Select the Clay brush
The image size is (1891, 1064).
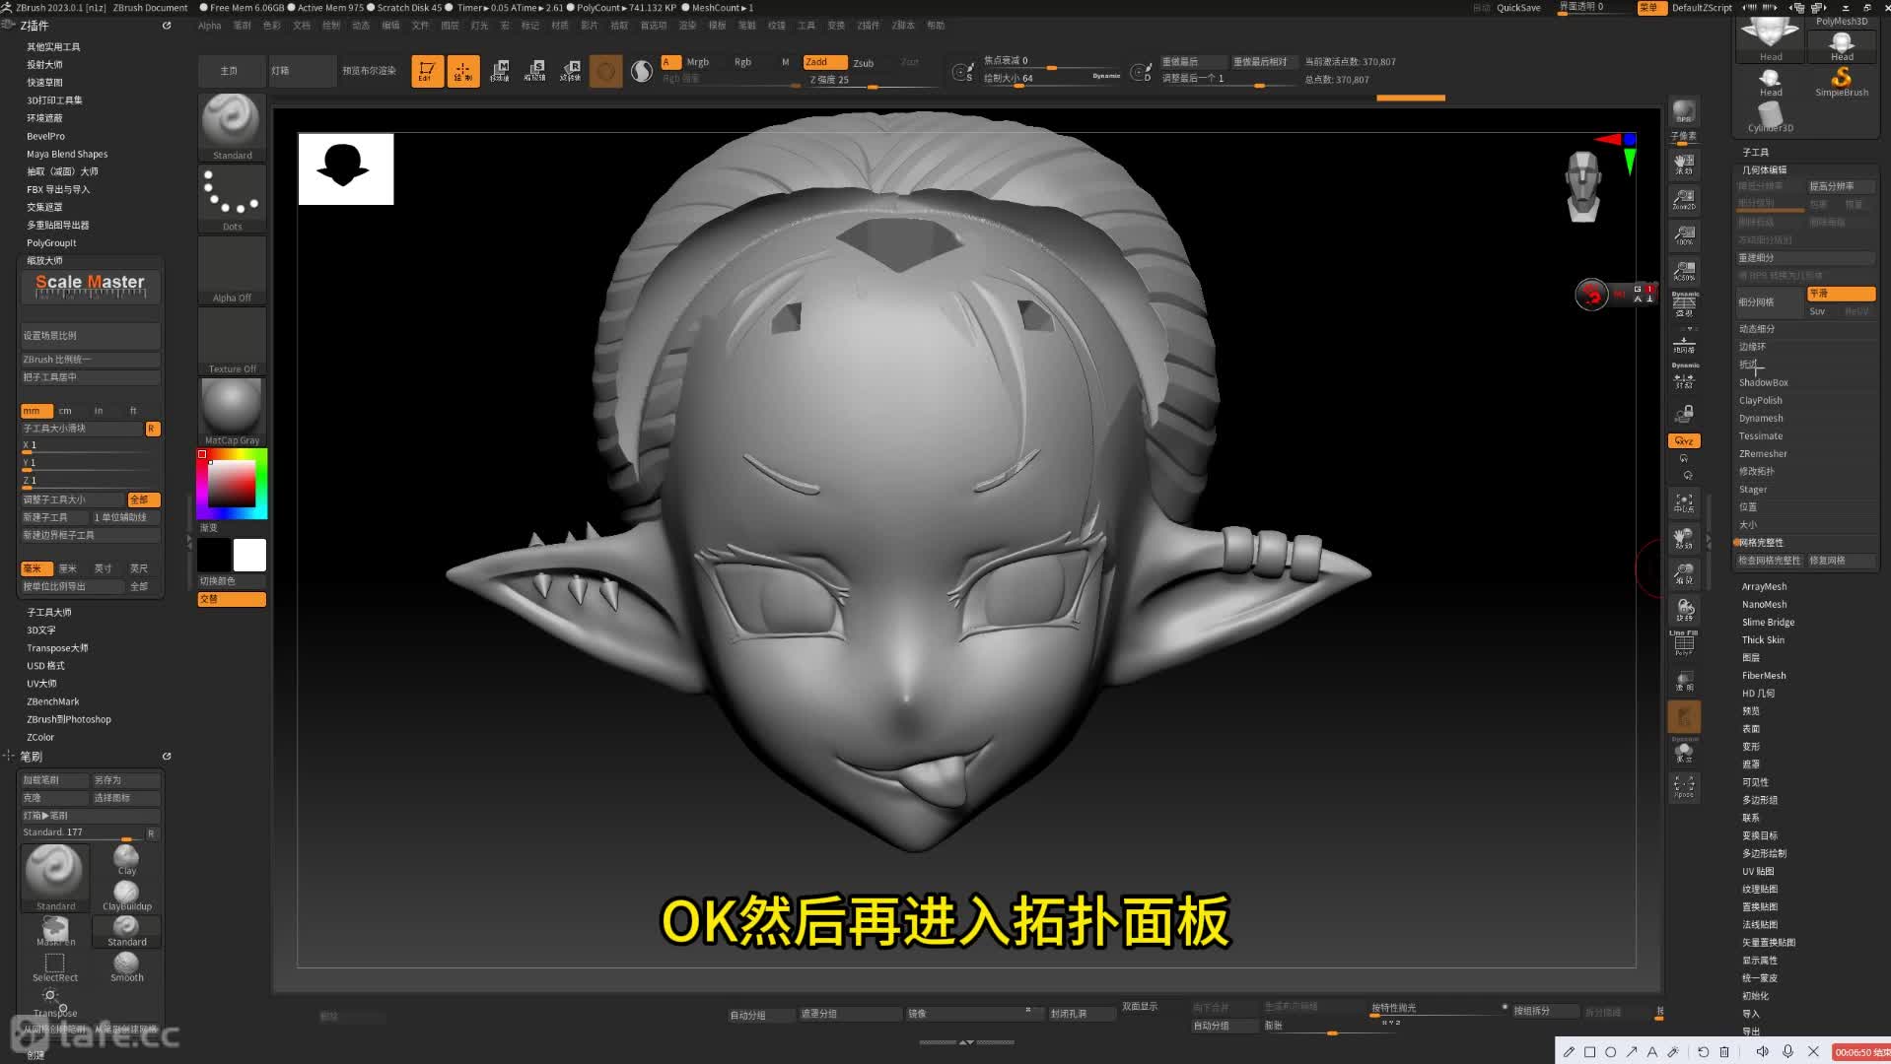click(126, 860)
